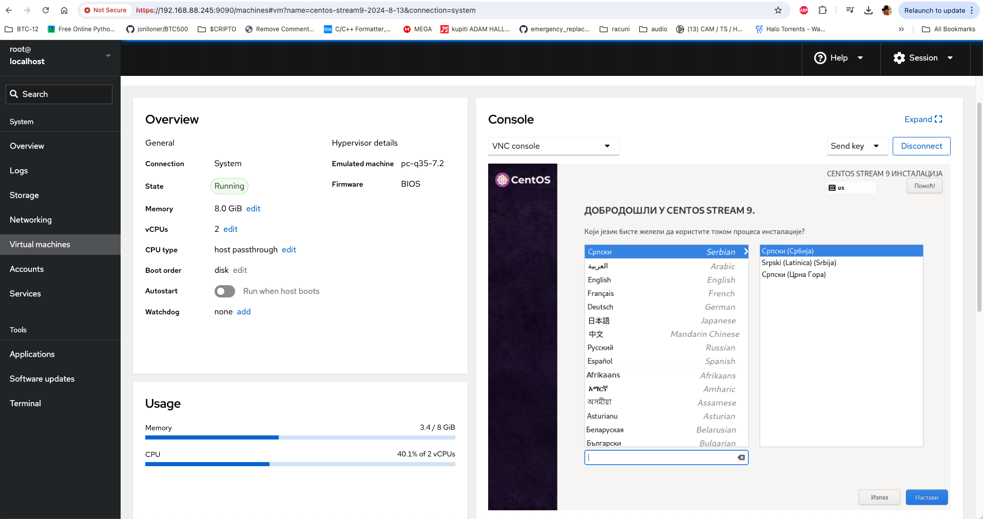Open the ABP ad blocker extension

[804, 10]
